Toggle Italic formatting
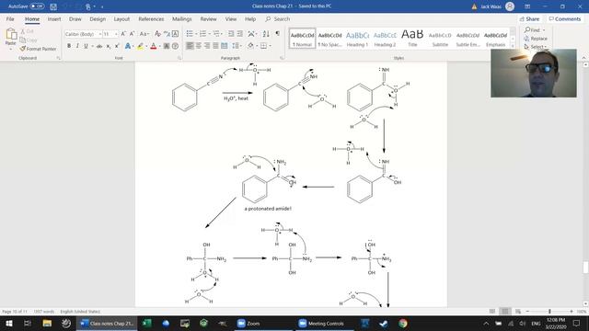The width and height of the screenshot is (589, 331). tap(77, 46)
